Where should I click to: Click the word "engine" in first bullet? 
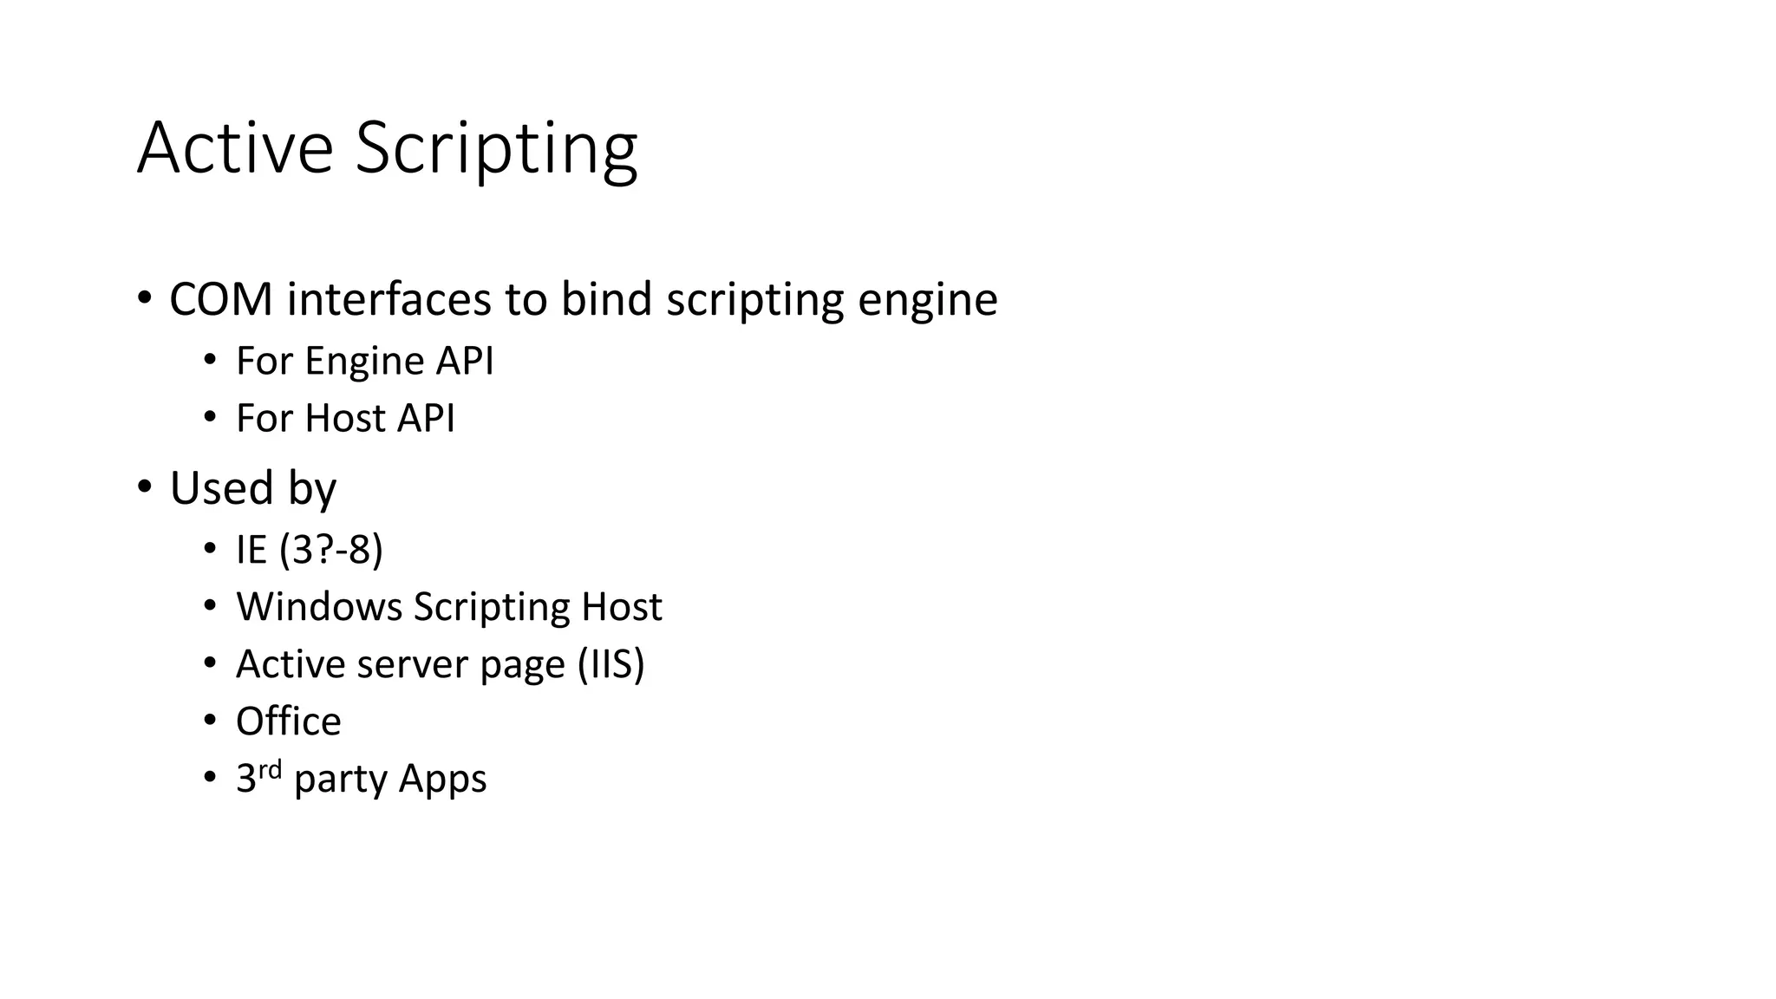[x=927, y=301]
